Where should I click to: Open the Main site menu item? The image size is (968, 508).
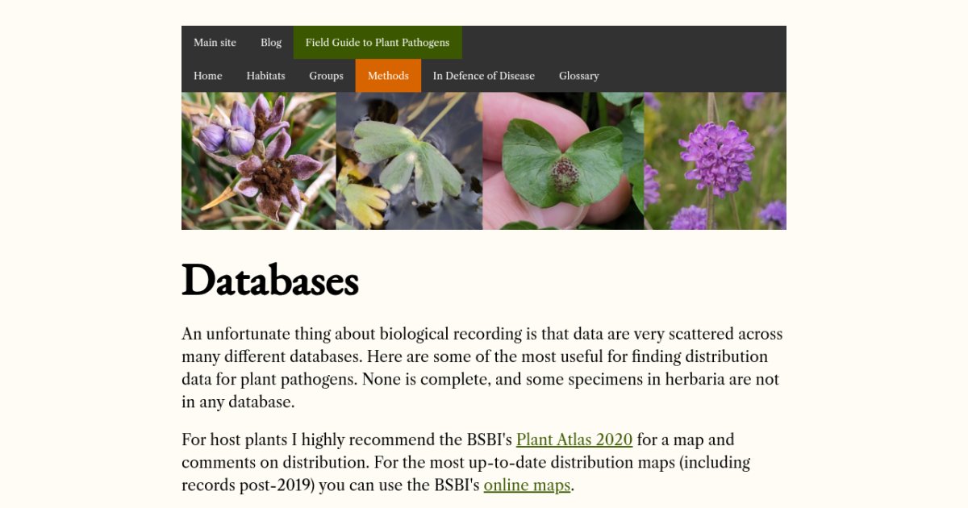coord(215,43)
